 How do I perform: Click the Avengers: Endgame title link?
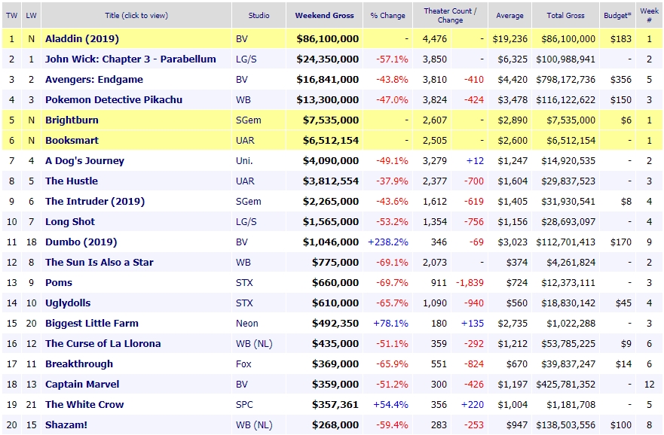click(x=94, y=80)
